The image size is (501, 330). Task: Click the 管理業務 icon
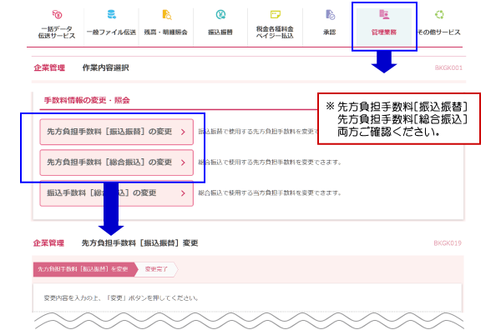384,15
